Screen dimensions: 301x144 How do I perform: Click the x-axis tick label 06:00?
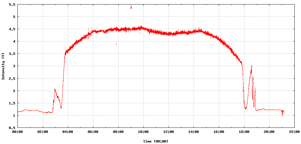[x=93, y=132]
